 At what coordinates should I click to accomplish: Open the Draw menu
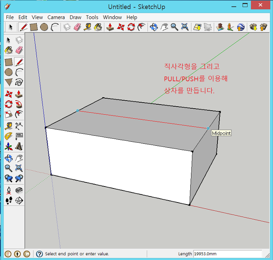(x=76, y=18)
